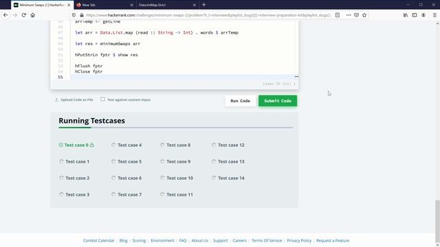440x247 pixels.
Task: Open the Firefox hamburger menu
Action: point(434,15)
